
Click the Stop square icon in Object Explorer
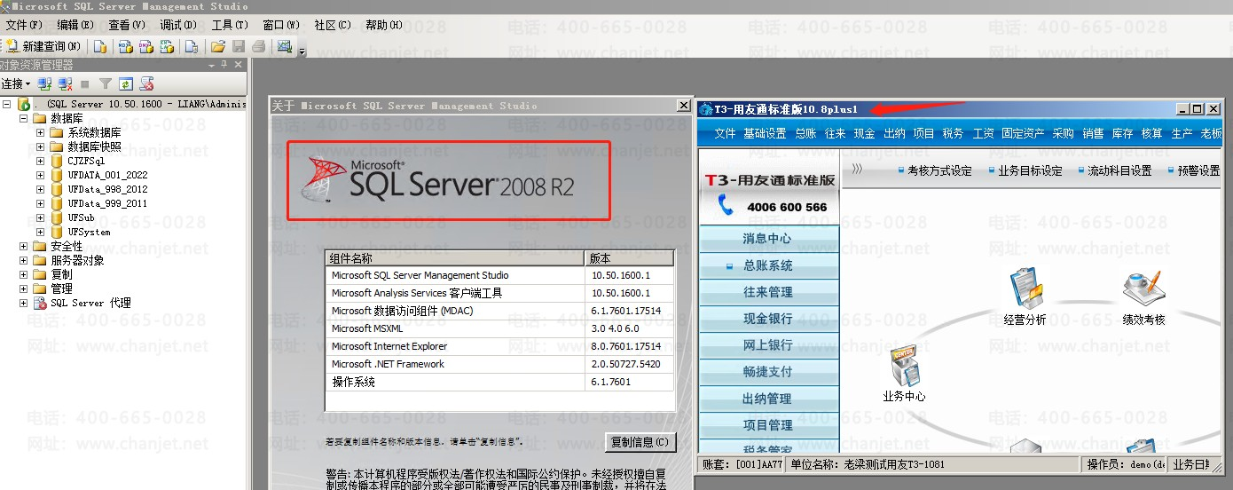85,83
